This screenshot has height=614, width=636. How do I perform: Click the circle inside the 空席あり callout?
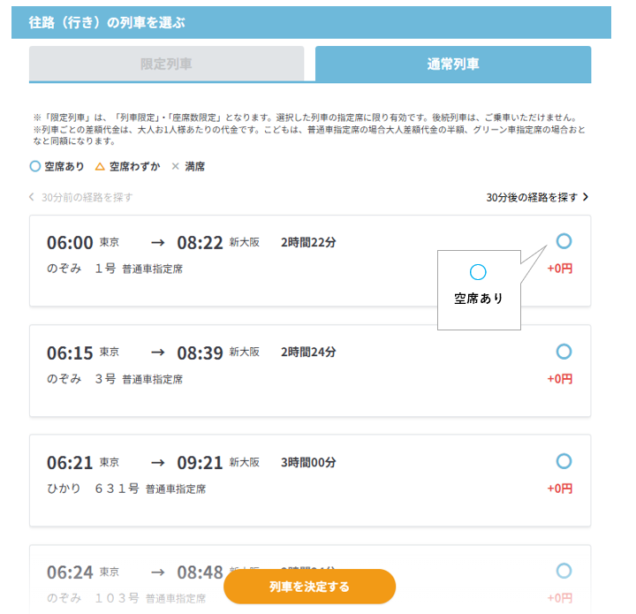(x=478, y=272)
